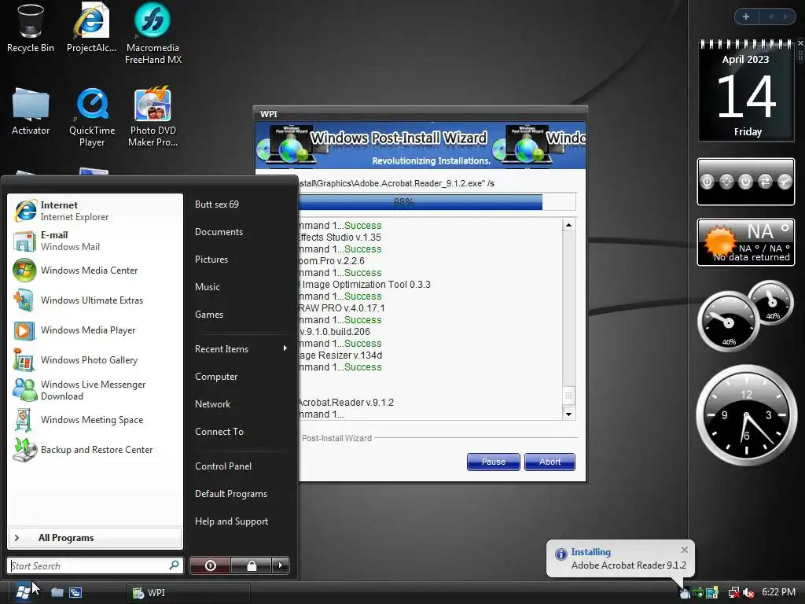Click the taskbar clock 6:22 PM
This screenshot has height=604, width=805.
pos(778,592)
